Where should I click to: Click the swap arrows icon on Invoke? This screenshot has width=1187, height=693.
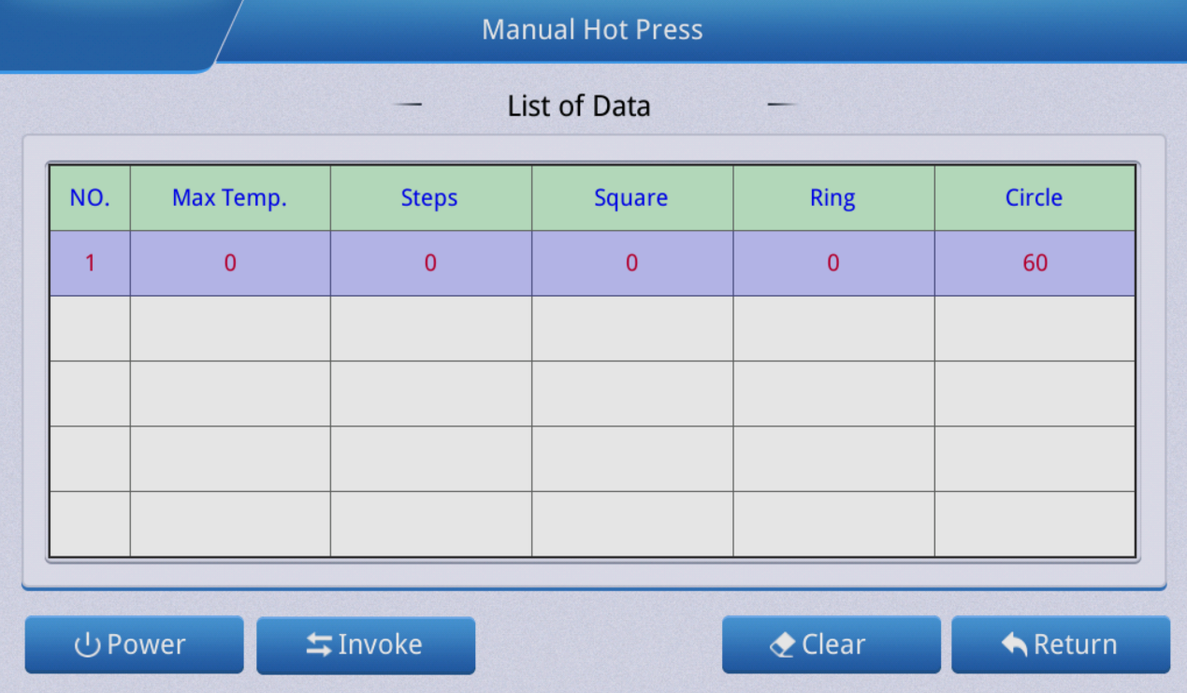pos(319,645)
